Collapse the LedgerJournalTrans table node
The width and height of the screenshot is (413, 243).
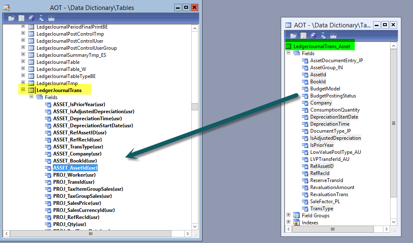pos(23,90)
